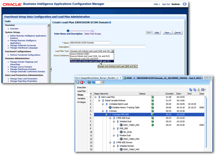The height and width of the screenshot is (155, 216).
Task: Open the Load Plan Type dropdown arrow
Action: (x=113, y=51)
